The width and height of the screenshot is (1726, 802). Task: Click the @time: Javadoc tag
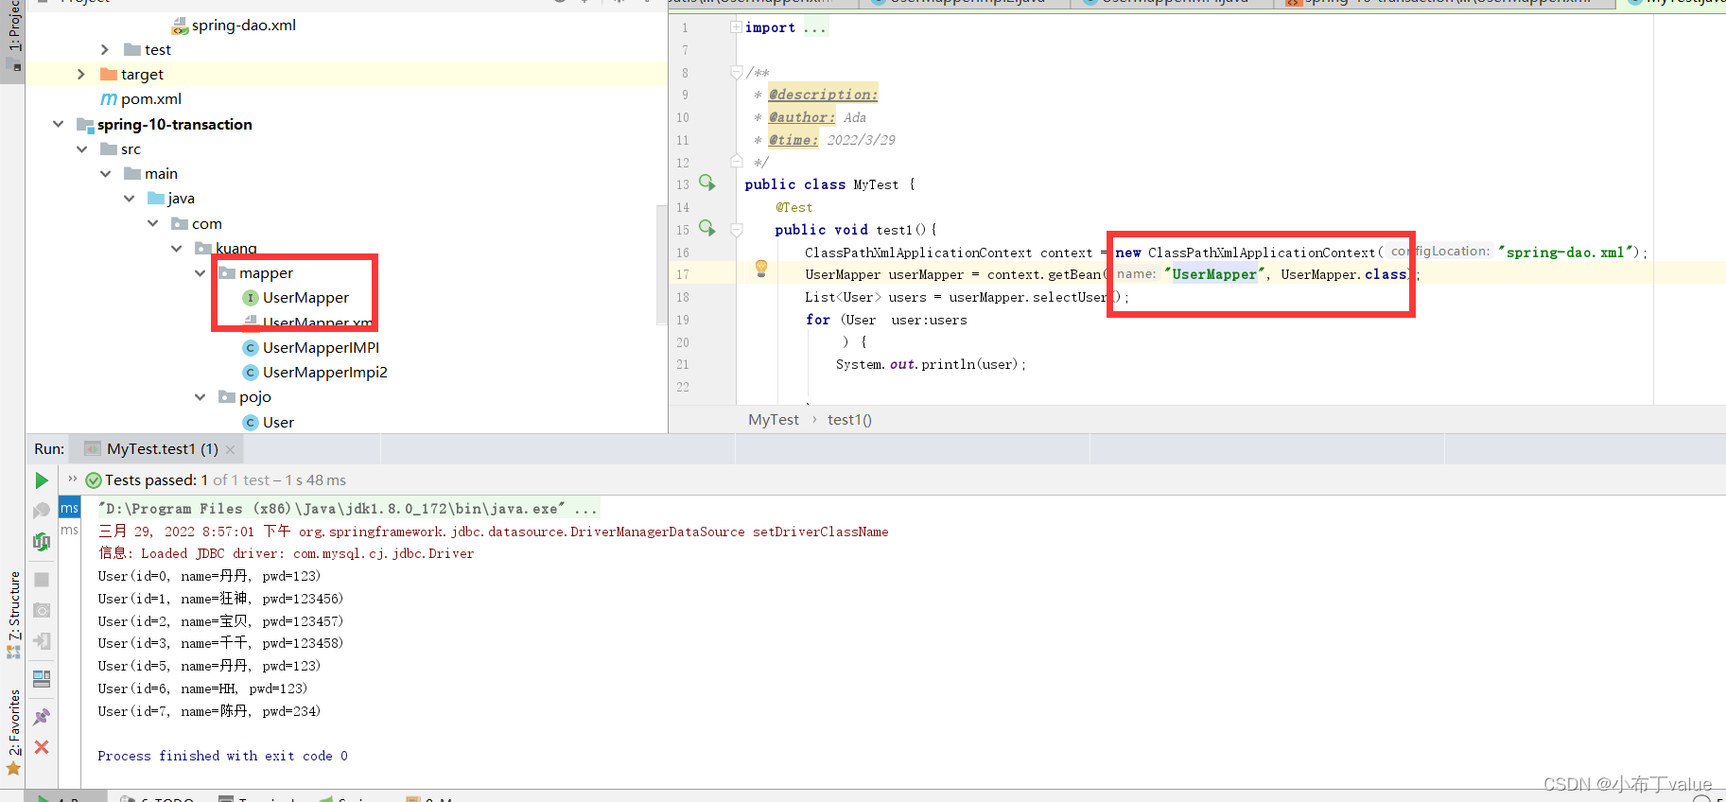tap(793, 139)
